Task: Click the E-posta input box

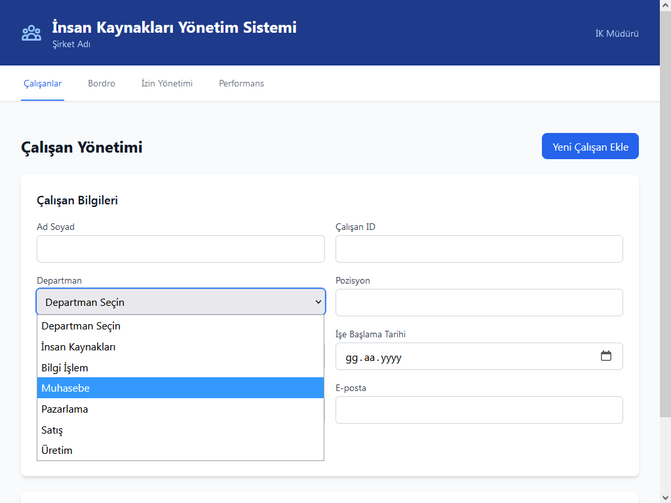Action: coord(479,410)
